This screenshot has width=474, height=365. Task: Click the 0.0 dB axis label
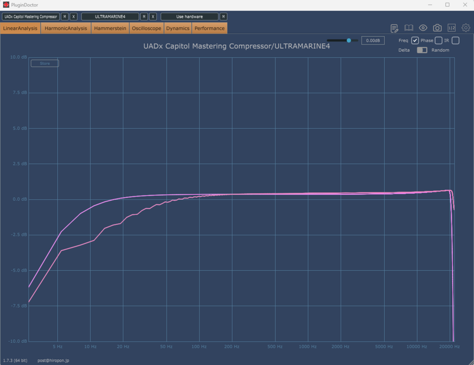19,199
